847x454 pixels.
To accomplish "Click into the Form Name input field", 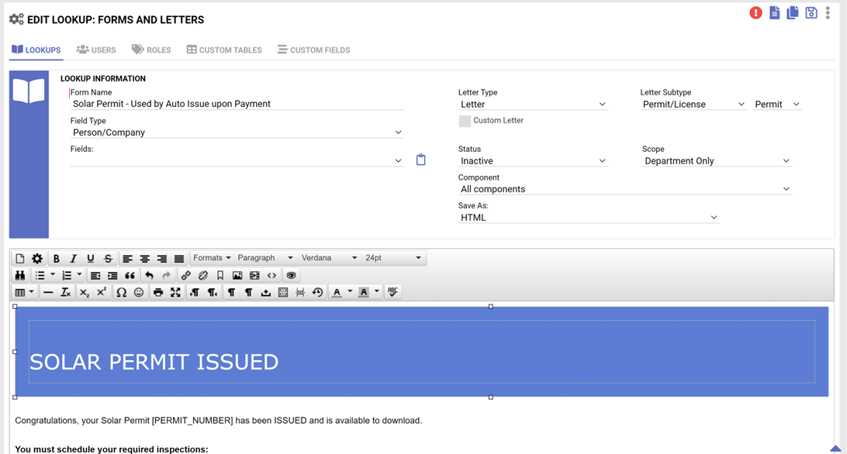I will pos(237,104).
